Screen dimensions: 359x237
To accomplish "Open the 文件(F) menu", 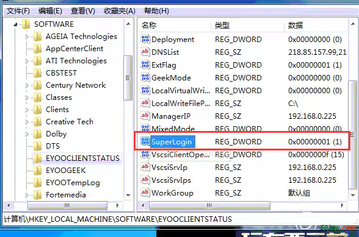I will click(x=18, y=11).
